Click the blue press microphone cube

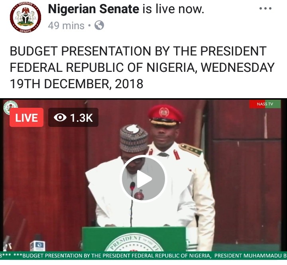(x=38, y=245)
